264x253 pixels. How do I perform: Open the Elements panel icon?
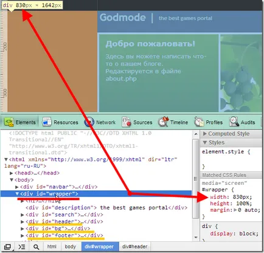click(9, 122)
